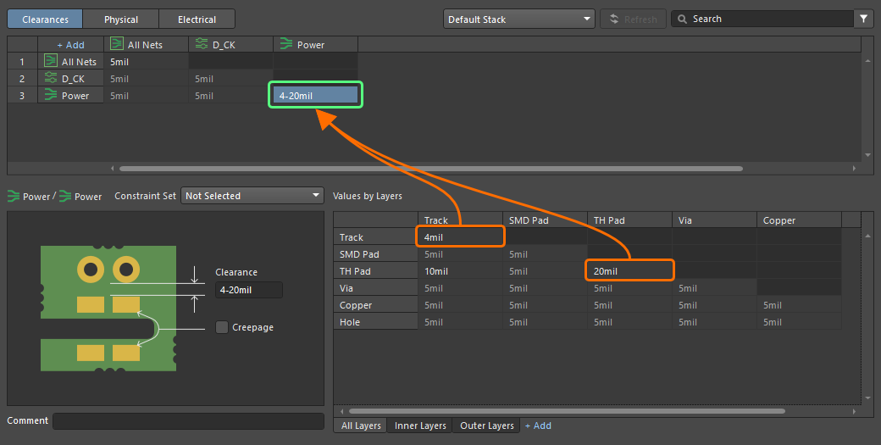Click + Add next to layer tabs
The height and width of the screenshot is (445, 881).
pyautogui.click(x=538, y=426)
